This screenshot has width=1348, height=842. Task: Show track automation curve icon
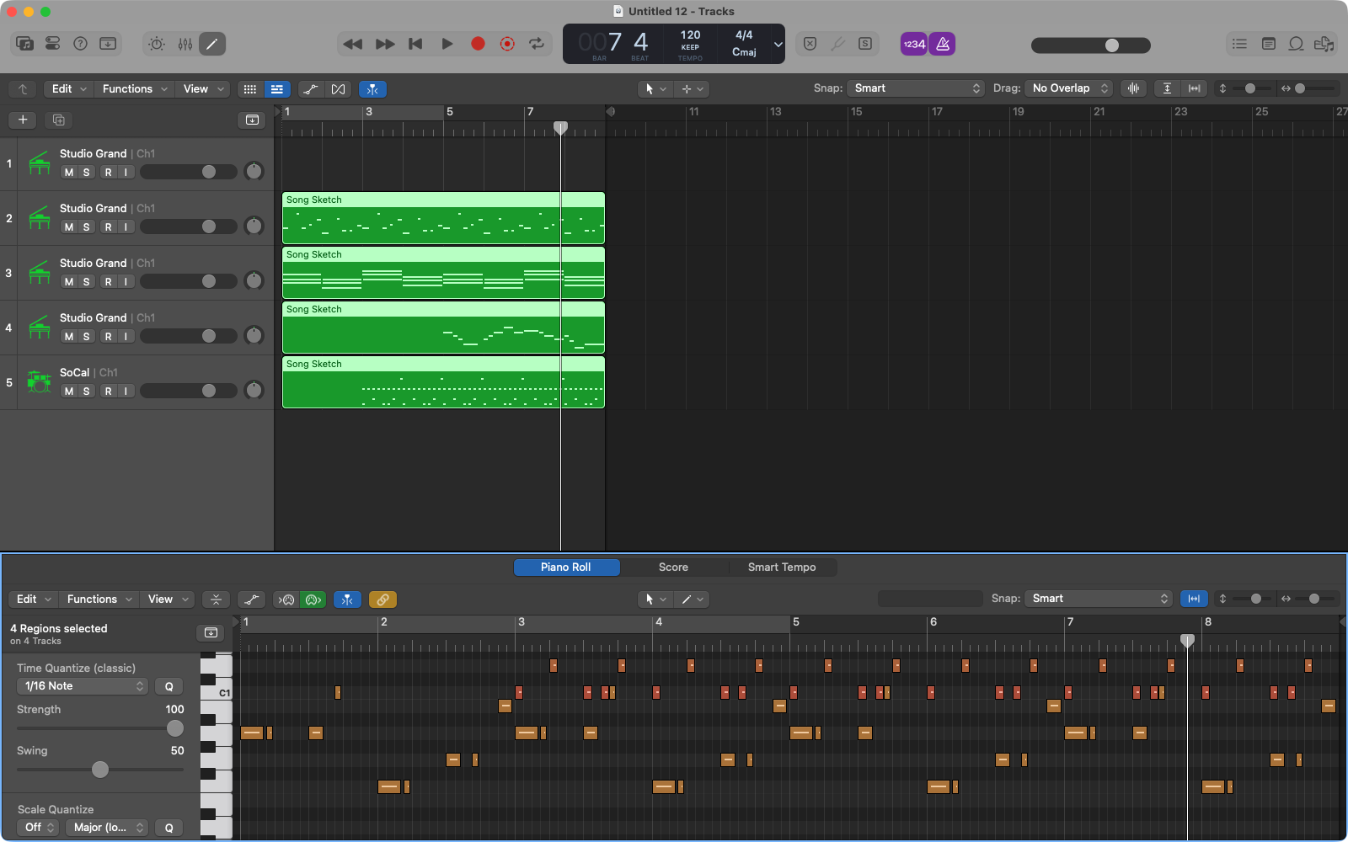point(311,88)
